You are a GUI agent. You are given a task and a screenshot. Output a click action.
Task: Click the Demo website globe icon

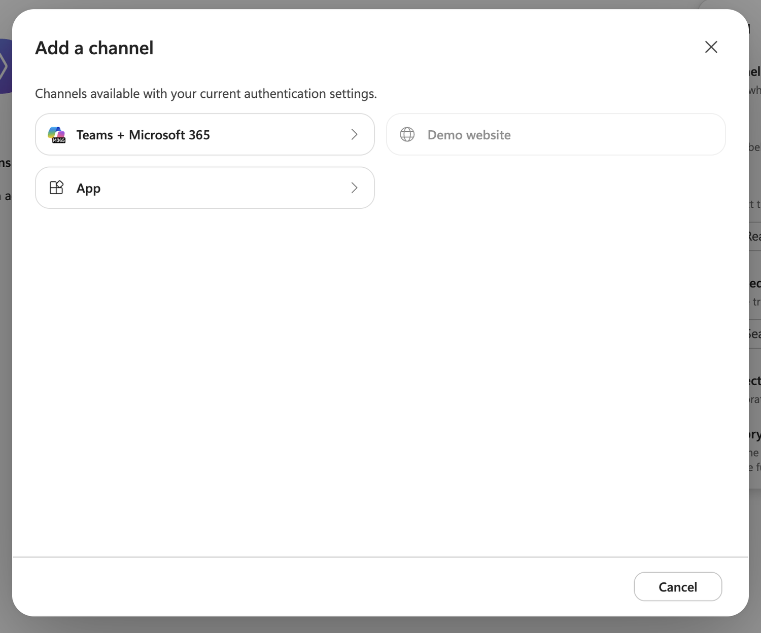(407, 134)
